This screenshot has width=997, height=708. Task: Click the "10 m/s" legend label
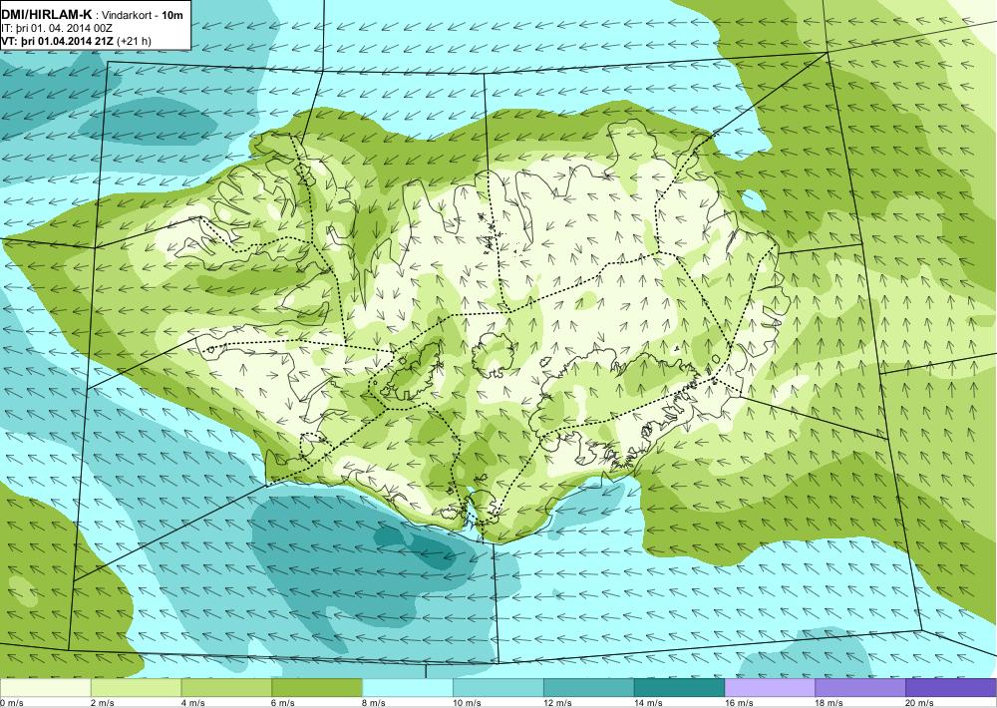(x=467, y=703)
